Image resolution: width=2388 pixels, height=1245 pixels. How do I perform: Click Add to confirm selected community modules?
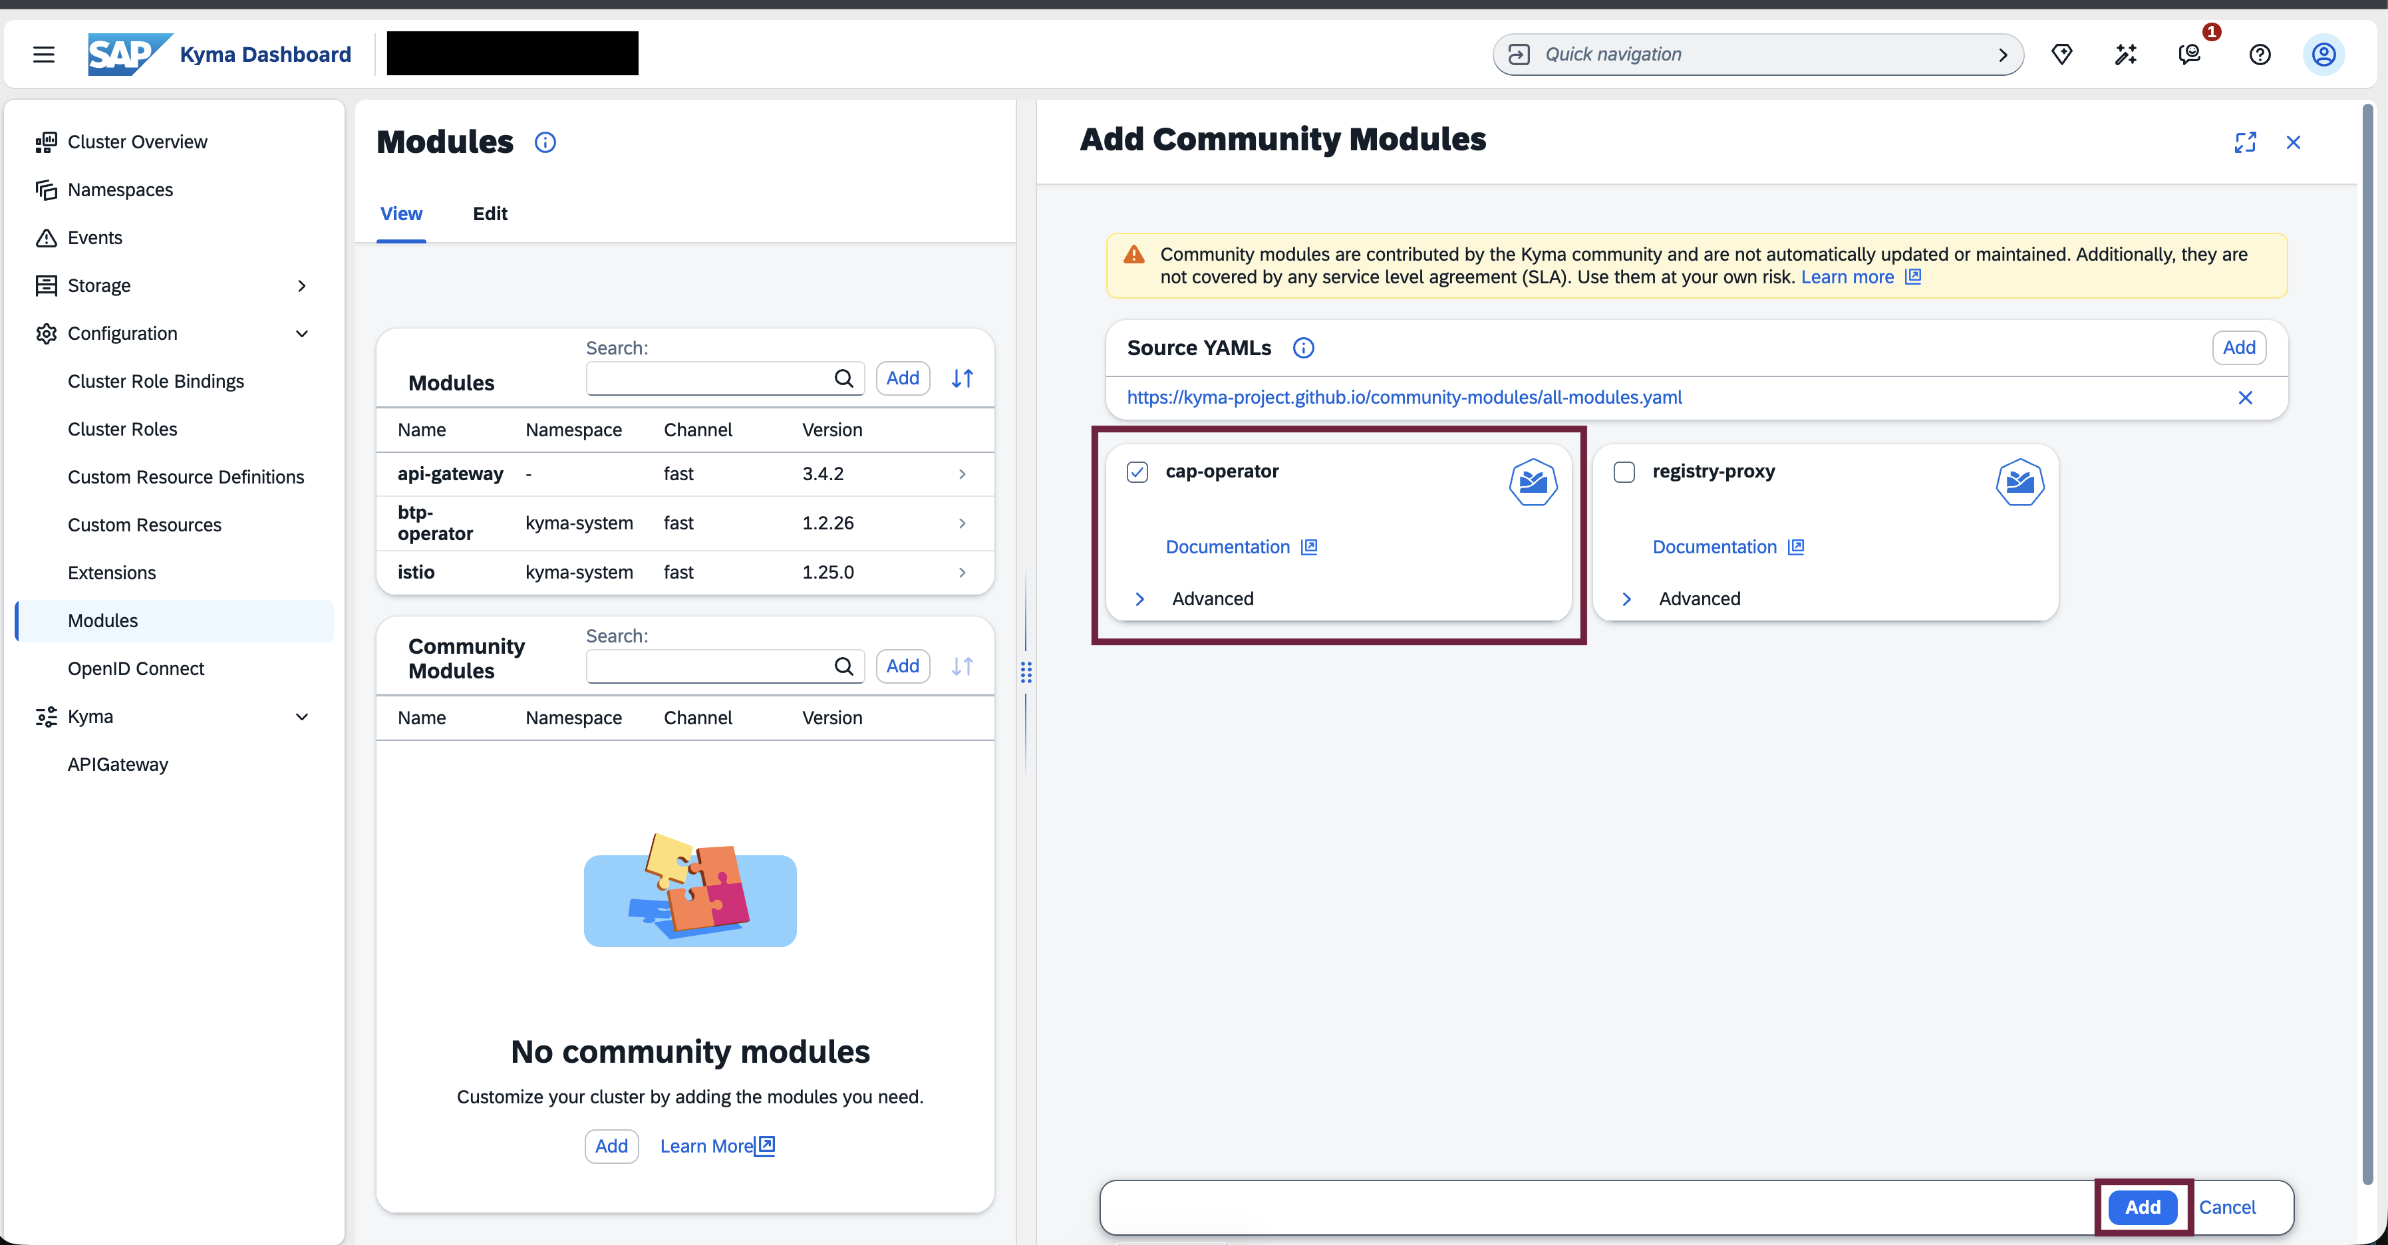[2143, 1207]
